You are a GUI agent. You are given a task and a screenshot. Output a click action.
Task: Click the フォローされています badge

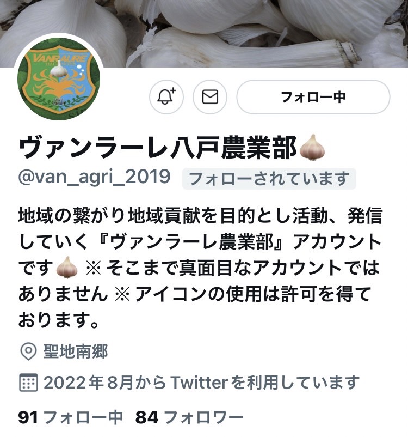pyautogui.click(x=269, y=179)
